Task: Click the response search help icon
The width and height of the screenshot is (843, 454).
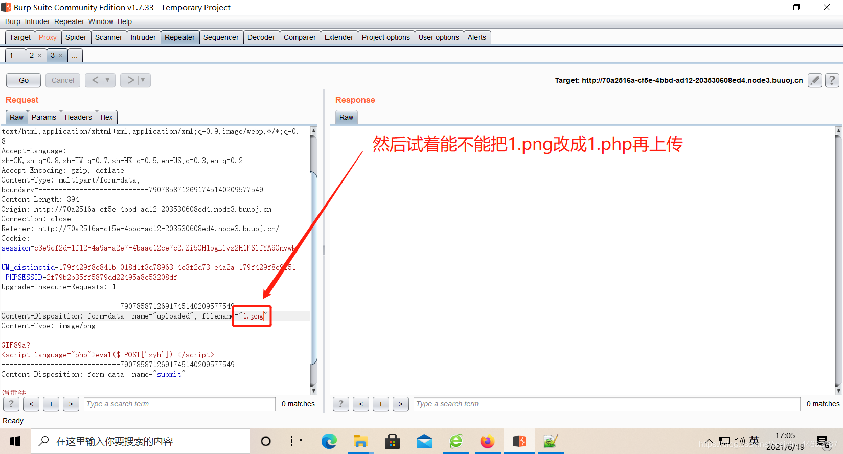Action: tap(341, 404)
